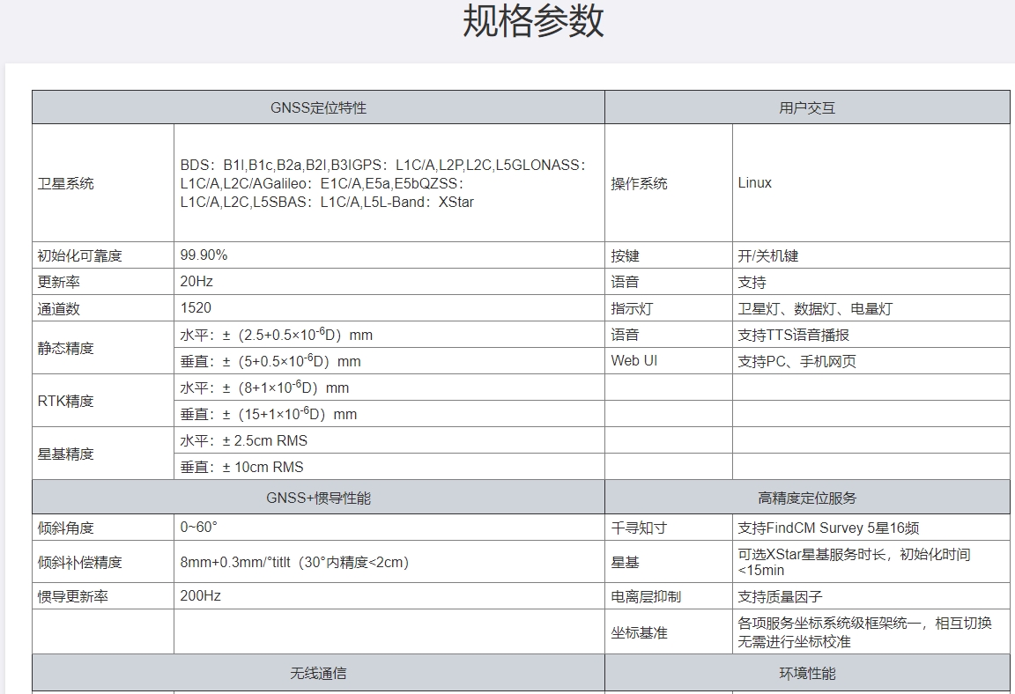Click the Web UI row label
This screenshot has width=1015, height=694.
[633, 361]
